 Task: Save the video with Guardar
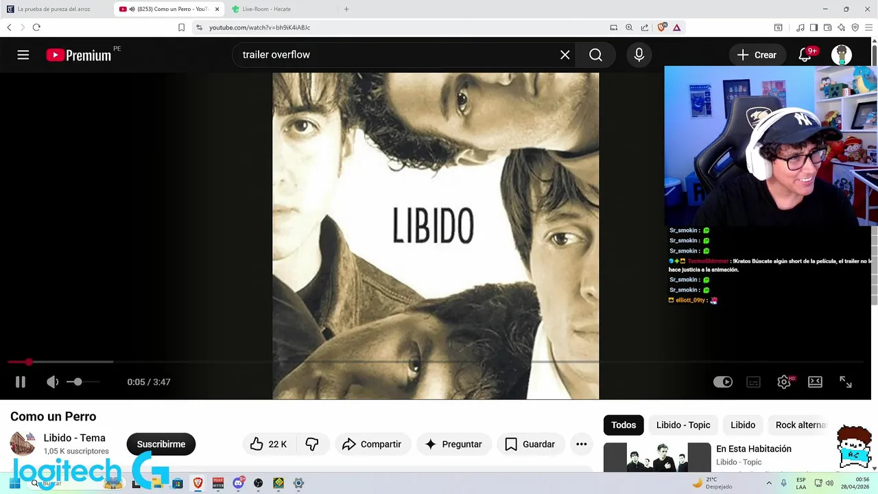pos(530,444)
